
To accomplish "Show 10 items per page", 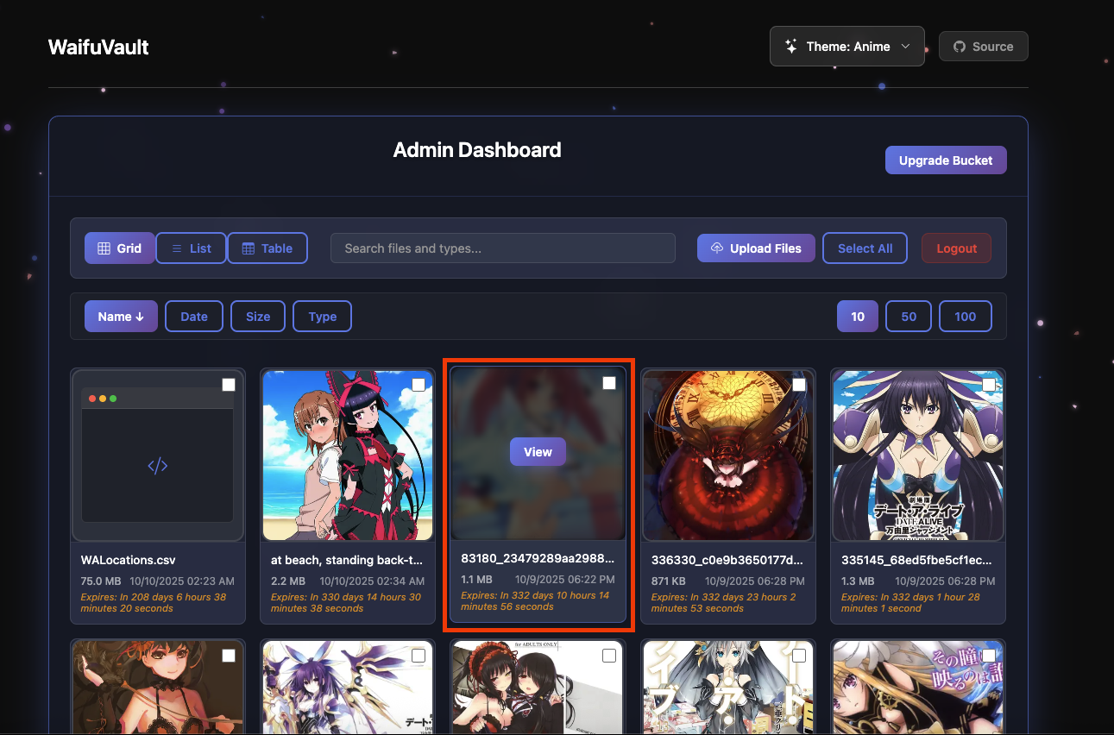I will pos(858,317).
